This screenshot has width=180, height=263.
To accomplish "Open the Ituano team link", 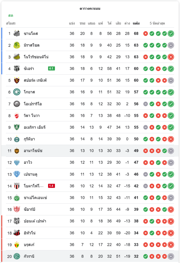I will coord(30,233).
